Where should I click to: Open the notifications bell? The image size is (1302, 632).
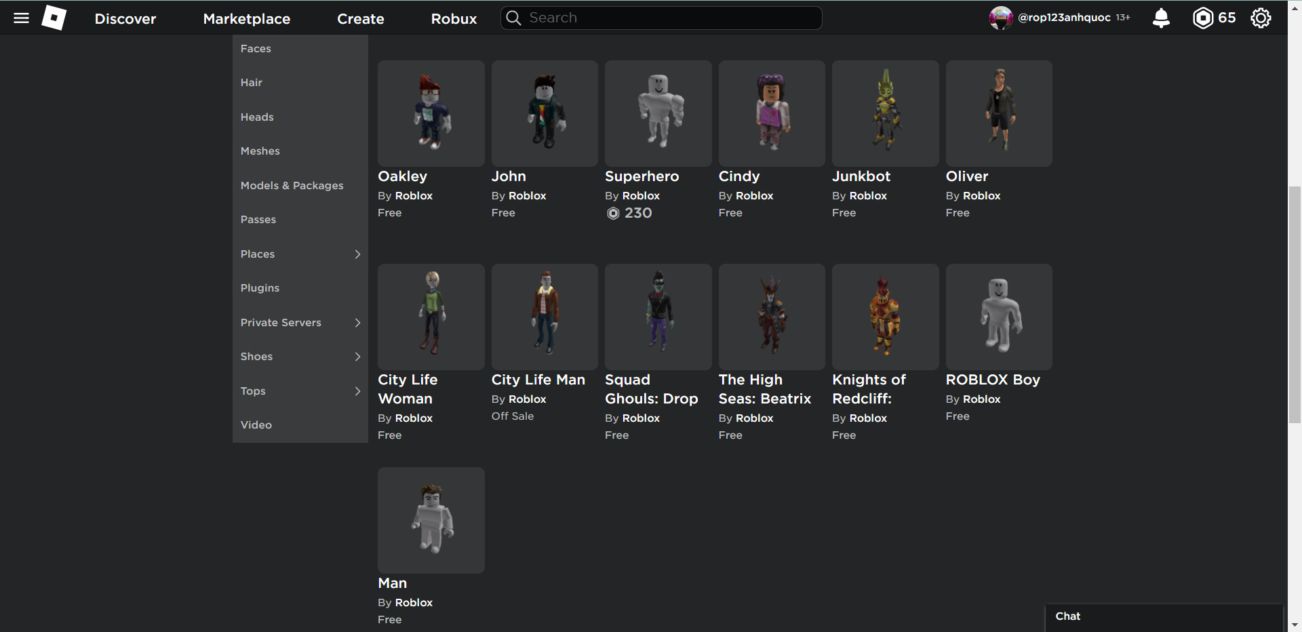tap(1161, 18)
